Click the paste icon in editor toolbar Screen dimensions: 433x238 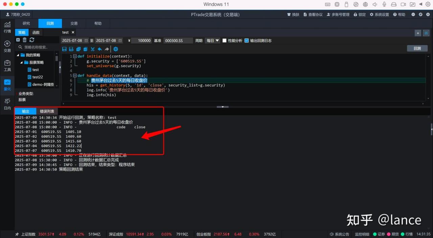pos(86,49)
